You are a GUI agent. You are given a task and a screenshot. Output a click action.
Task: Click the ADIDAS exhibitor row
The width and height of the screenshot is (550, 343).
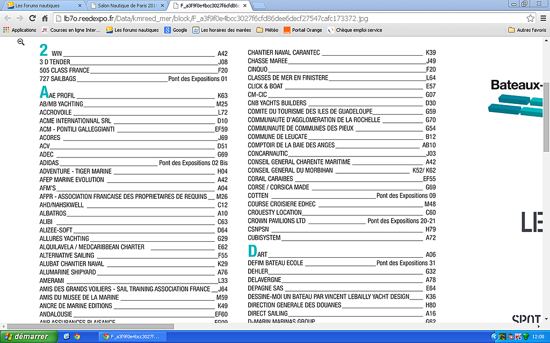[133, 163]
